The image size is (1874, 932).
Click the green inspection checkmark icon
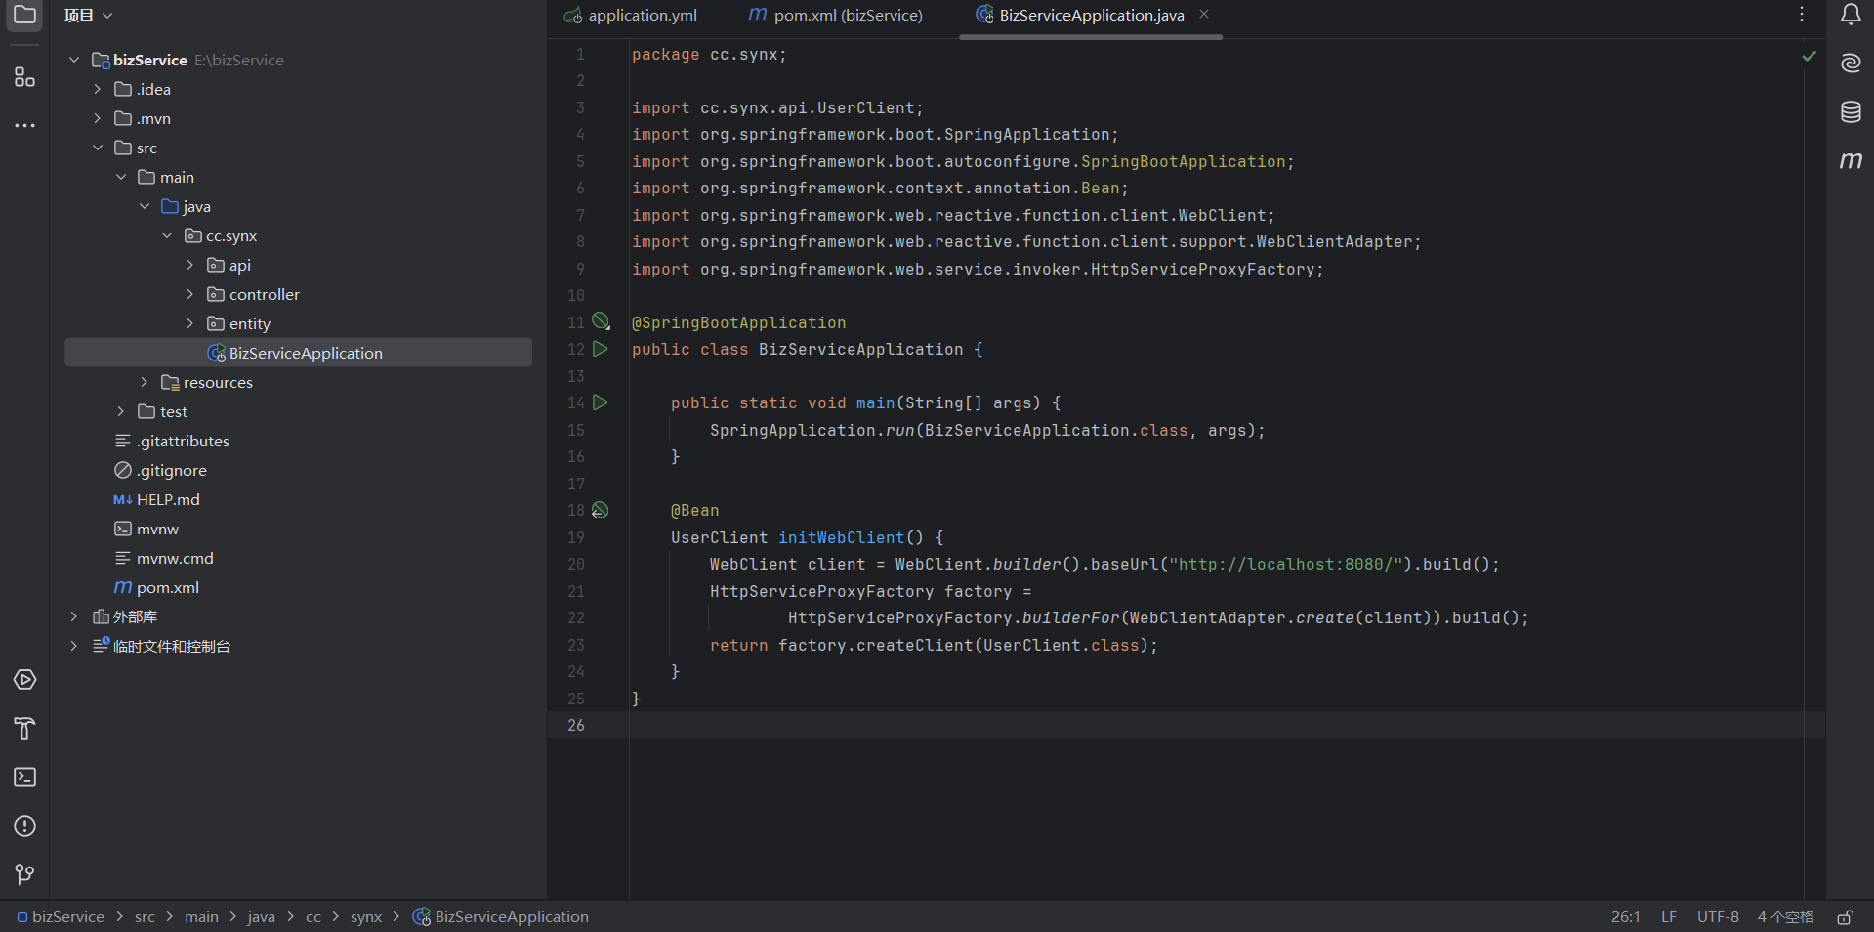(x=1810, y=56)
